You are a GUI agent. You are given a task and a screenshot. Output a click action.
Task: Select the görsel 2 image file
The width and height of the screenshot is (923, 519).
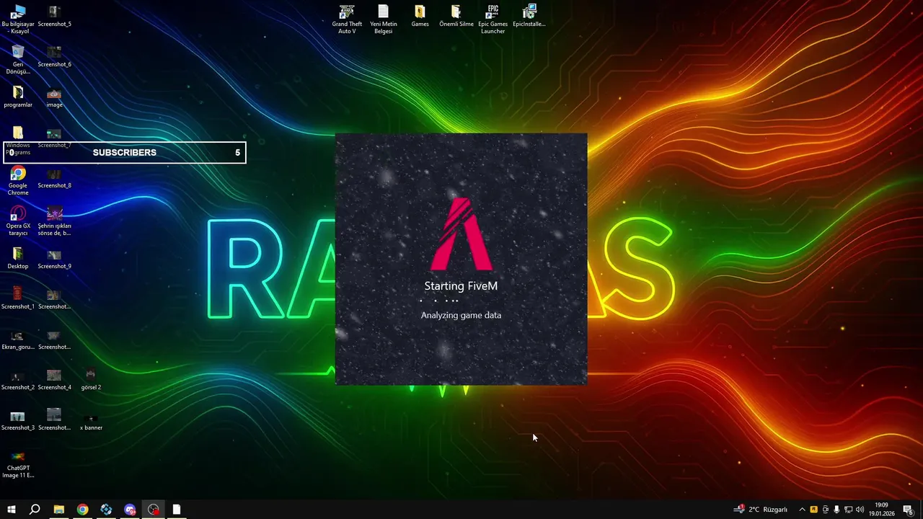point(90,379)
